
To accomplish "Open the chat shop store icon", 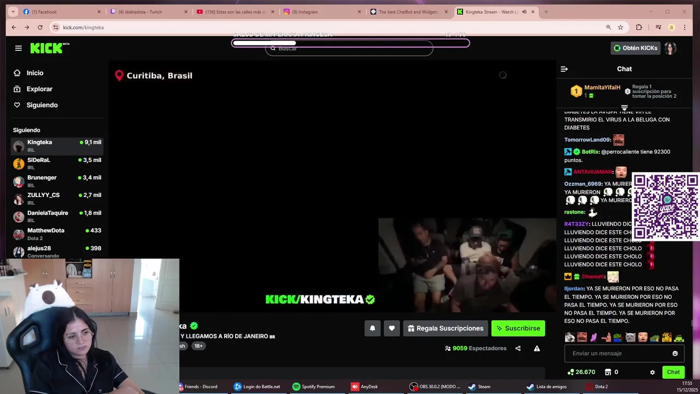I will pos(607,372).
